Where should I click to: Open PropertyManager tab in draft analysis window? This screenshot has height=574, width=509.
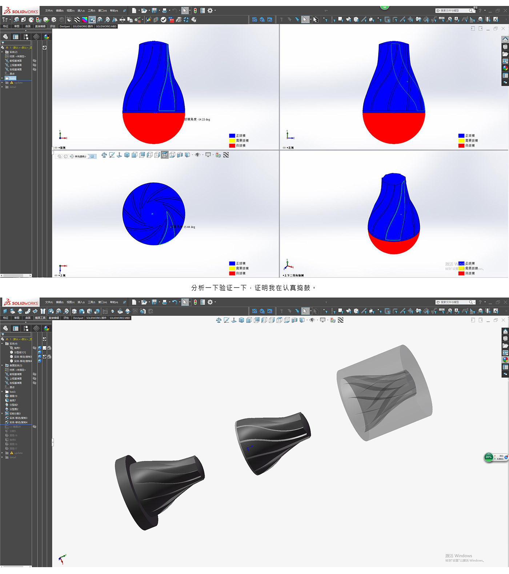click(x=16, y=37)
